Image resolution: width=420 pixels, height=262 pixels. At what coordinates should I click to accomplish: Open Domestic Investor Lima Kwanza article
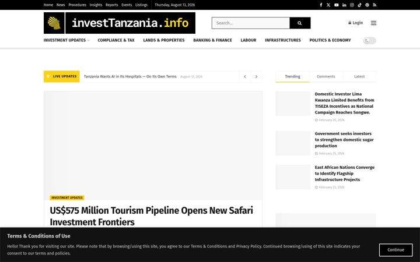click(x=345, y=103)
